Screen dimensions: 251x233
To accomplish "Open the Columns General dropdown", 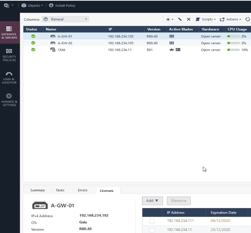I will click(x=65, y=19).
